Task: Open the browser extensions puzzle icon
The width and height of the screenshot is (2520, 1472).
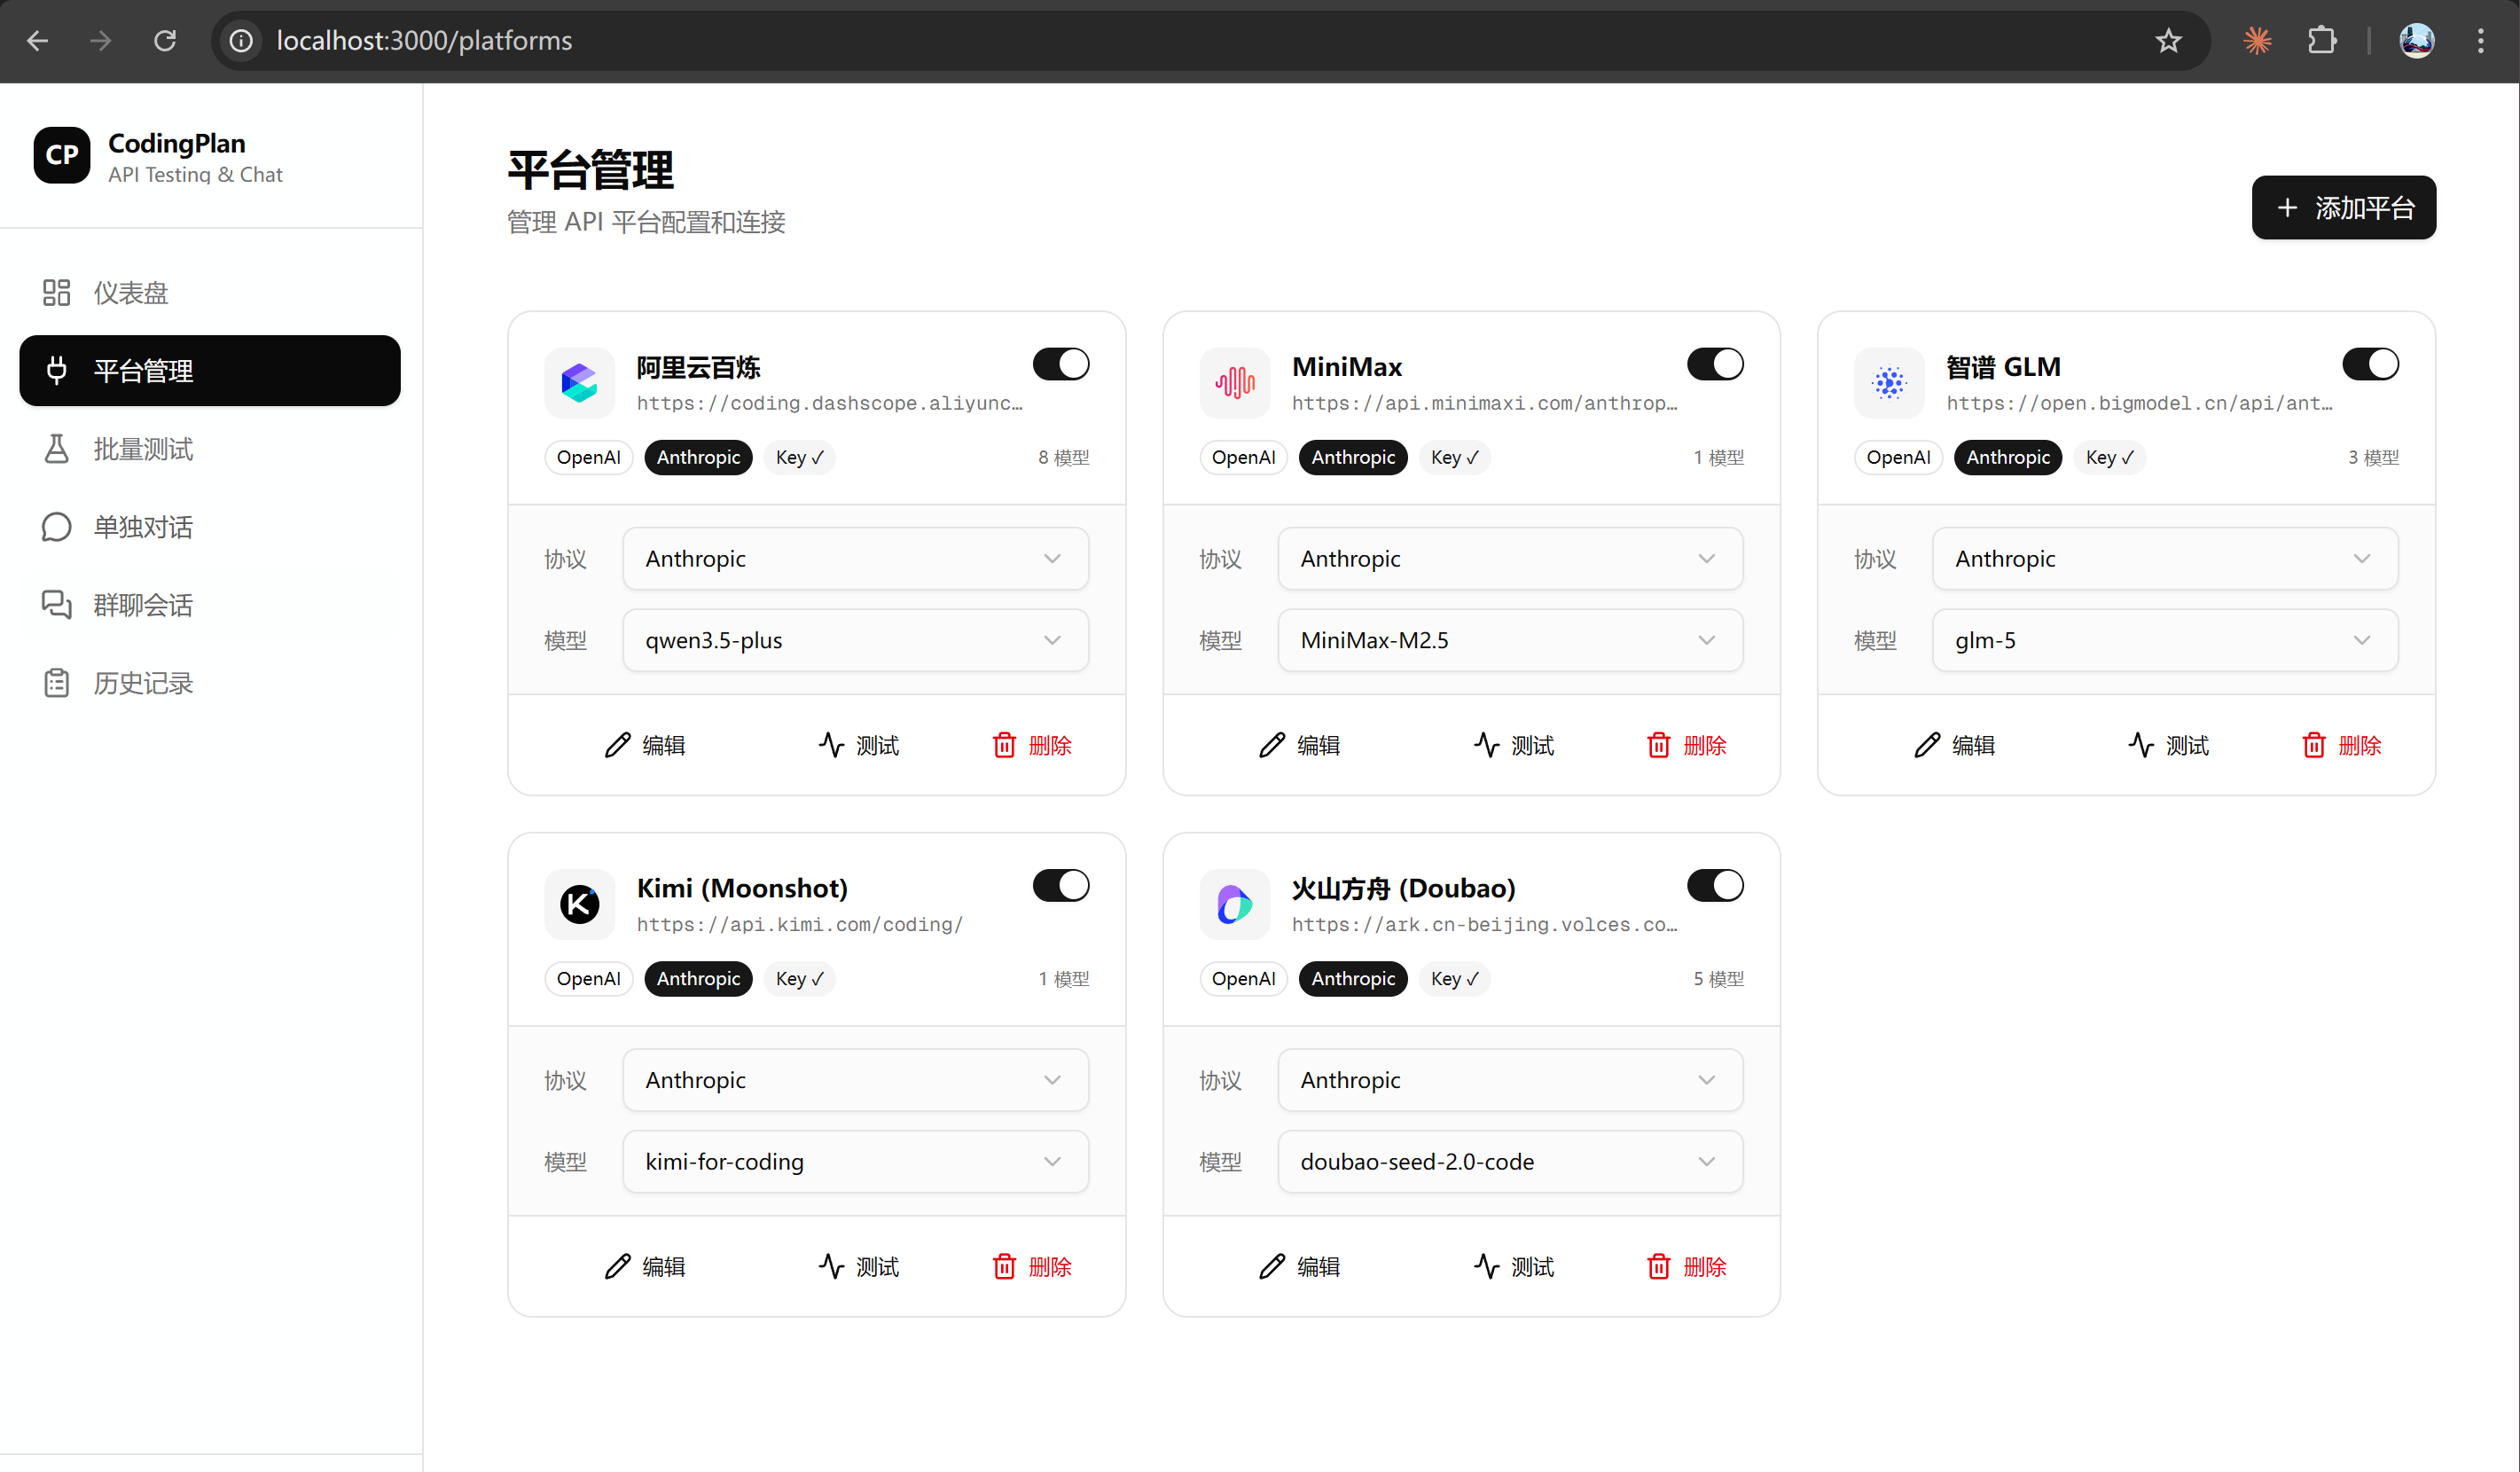Action: [x=2321, y=41]
